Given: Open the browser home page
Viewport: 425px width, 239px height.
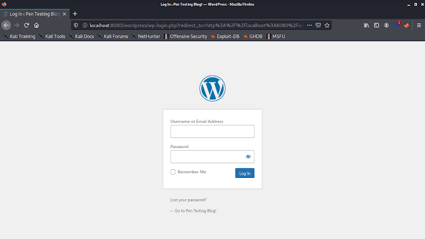Looking at the screenshot, I should pyautogui.click(x=37, y=25).
